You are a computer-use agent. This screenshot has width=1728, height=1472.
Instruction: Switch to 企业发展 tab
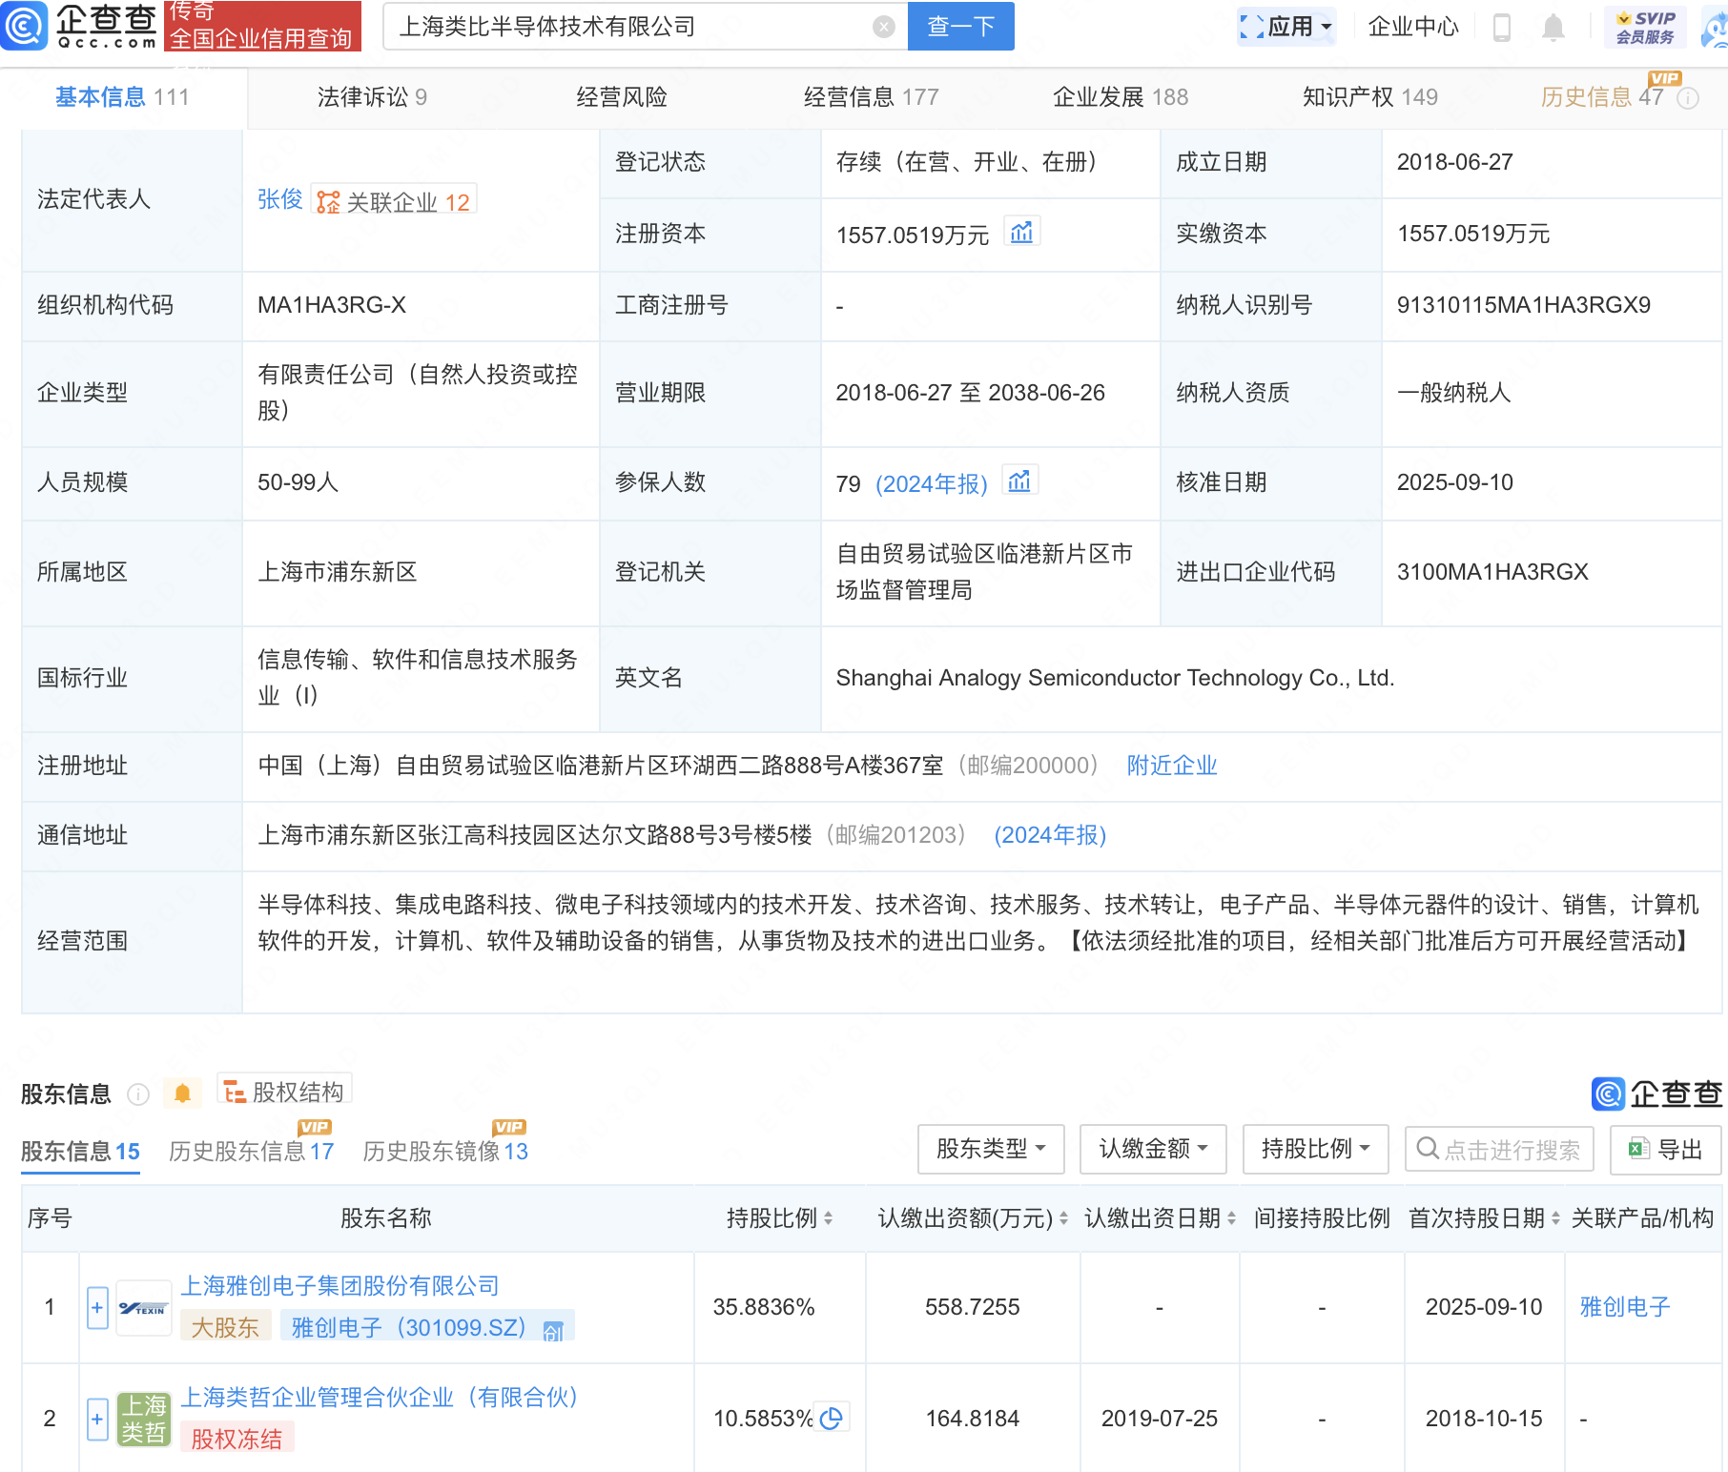click(1121, 97)
